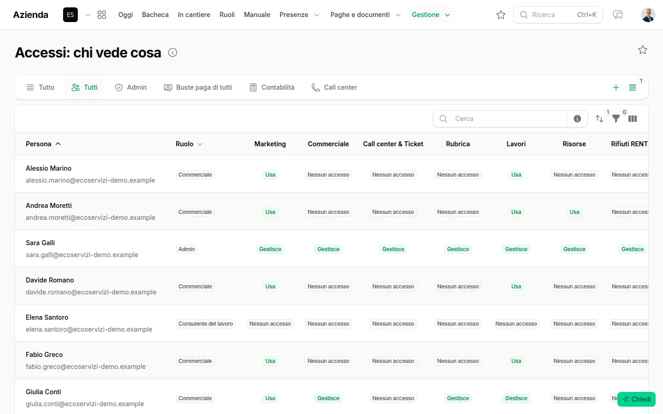The width and height of the screenshot is (663, 414).
Task: Open the Manuale nav item
Action: click(x=257, y=15)
